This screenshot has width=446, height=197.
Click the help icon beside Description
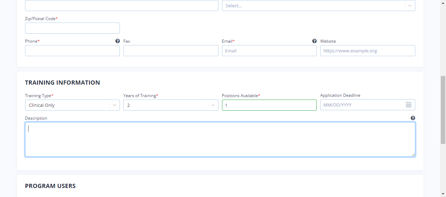tap(413, 118)
